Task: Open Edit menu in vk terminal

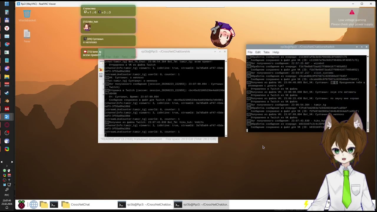Action: click(116, 57)
